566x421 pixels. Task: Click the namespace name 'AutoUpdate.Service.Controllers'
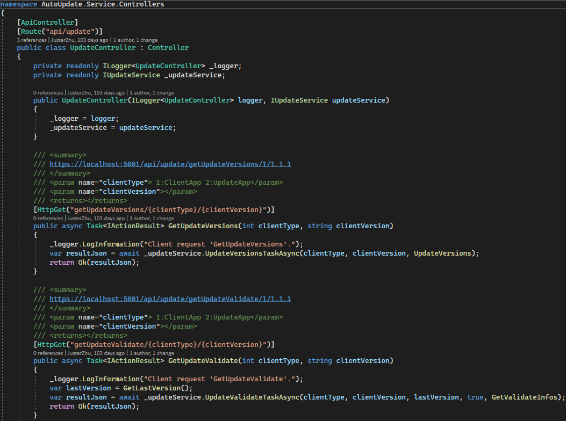pos(103,4)
